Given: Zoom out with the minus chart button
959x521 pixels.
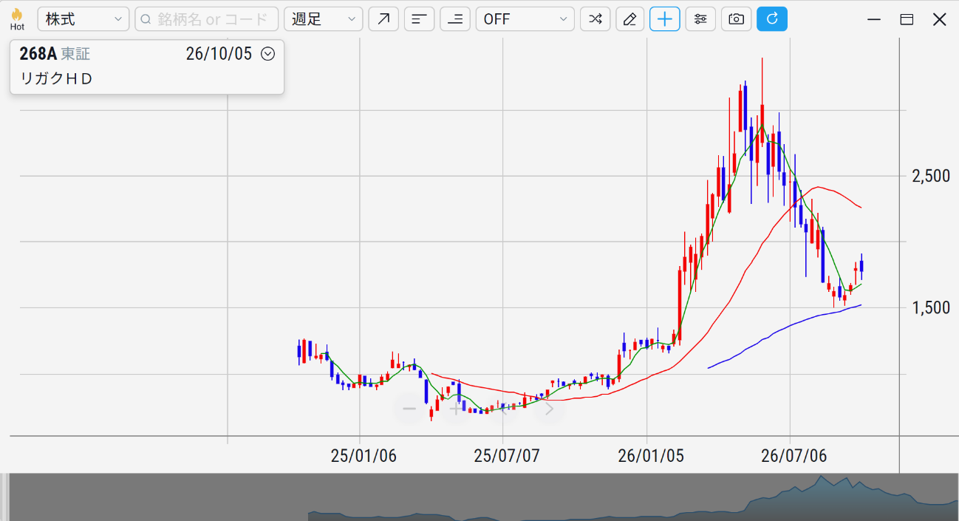Looking at the screenshot, I should (x=409, y=409).
